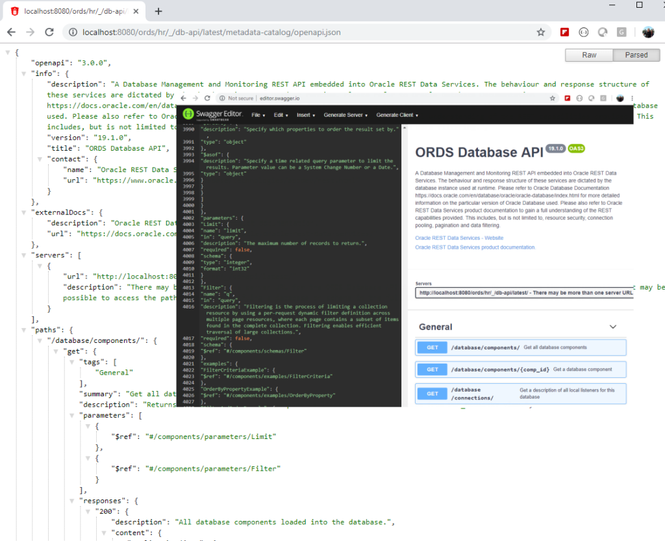Click the ORDS Database API heading
Image resolution: width=665 pixels, height=541 pixels.
click(479, 152)
